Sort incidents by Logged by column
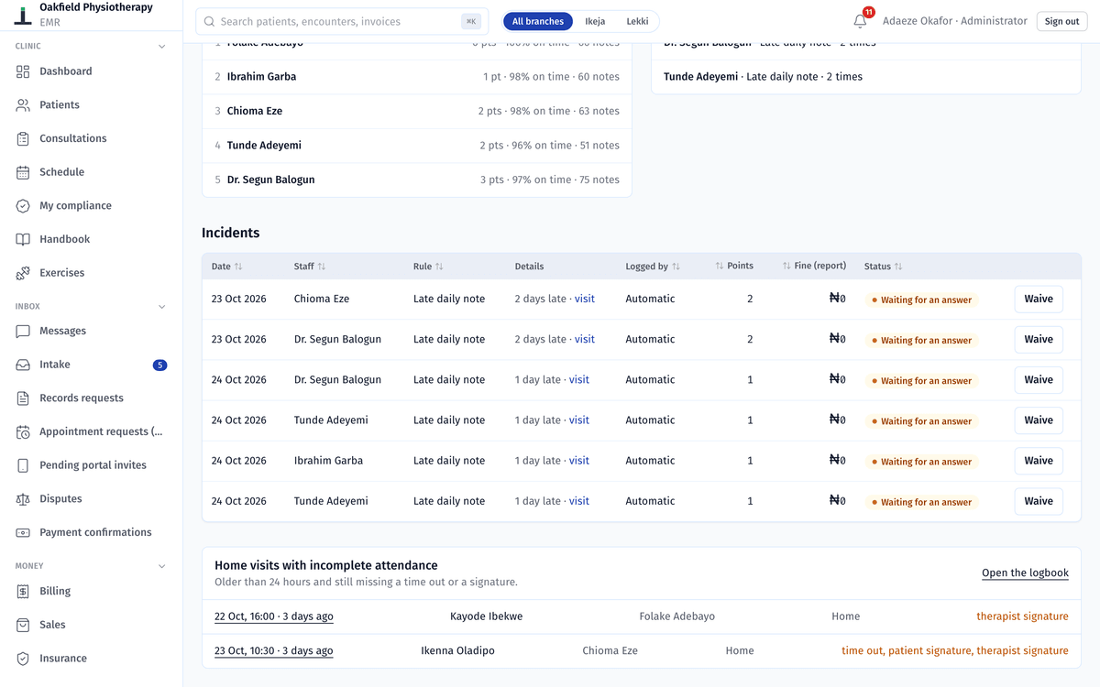The height and width of the screenshot is (687, 1100). point(653,267)
